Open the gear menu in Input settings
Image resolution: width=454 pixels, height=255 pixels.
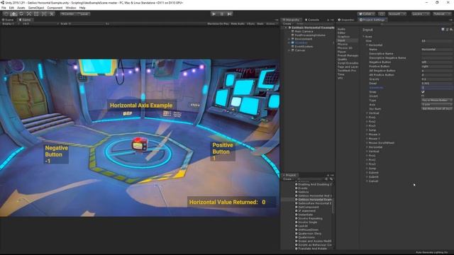(451, 30)
